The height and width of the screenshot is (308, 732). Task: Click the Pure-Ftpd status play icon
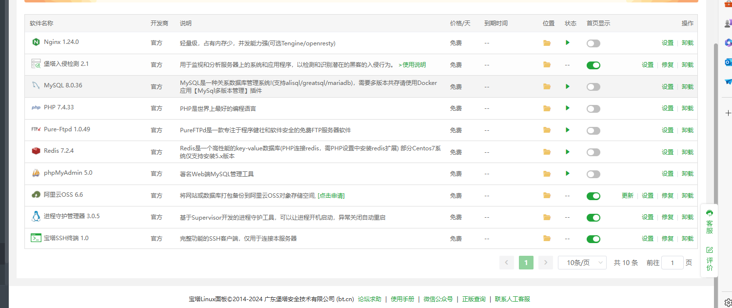pos(567,130)
